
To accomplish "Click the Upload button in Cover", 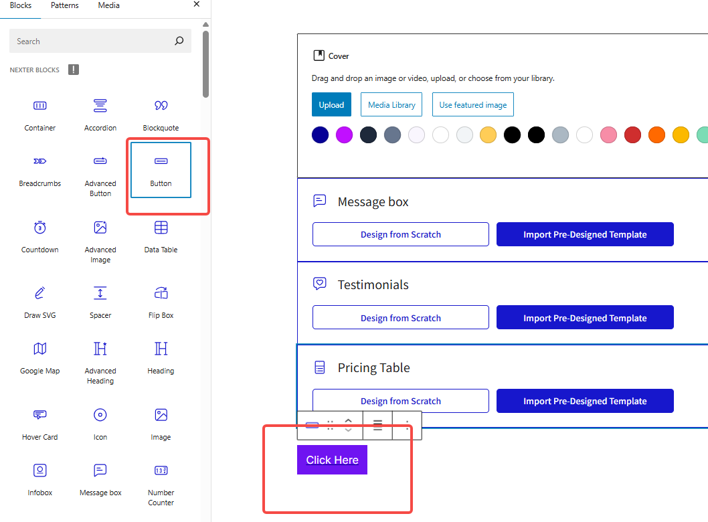I will point(331,104).
